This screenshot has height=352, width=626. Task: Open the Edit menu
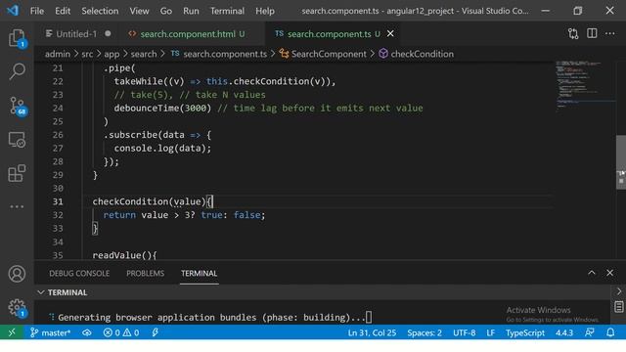pos(63,11)
